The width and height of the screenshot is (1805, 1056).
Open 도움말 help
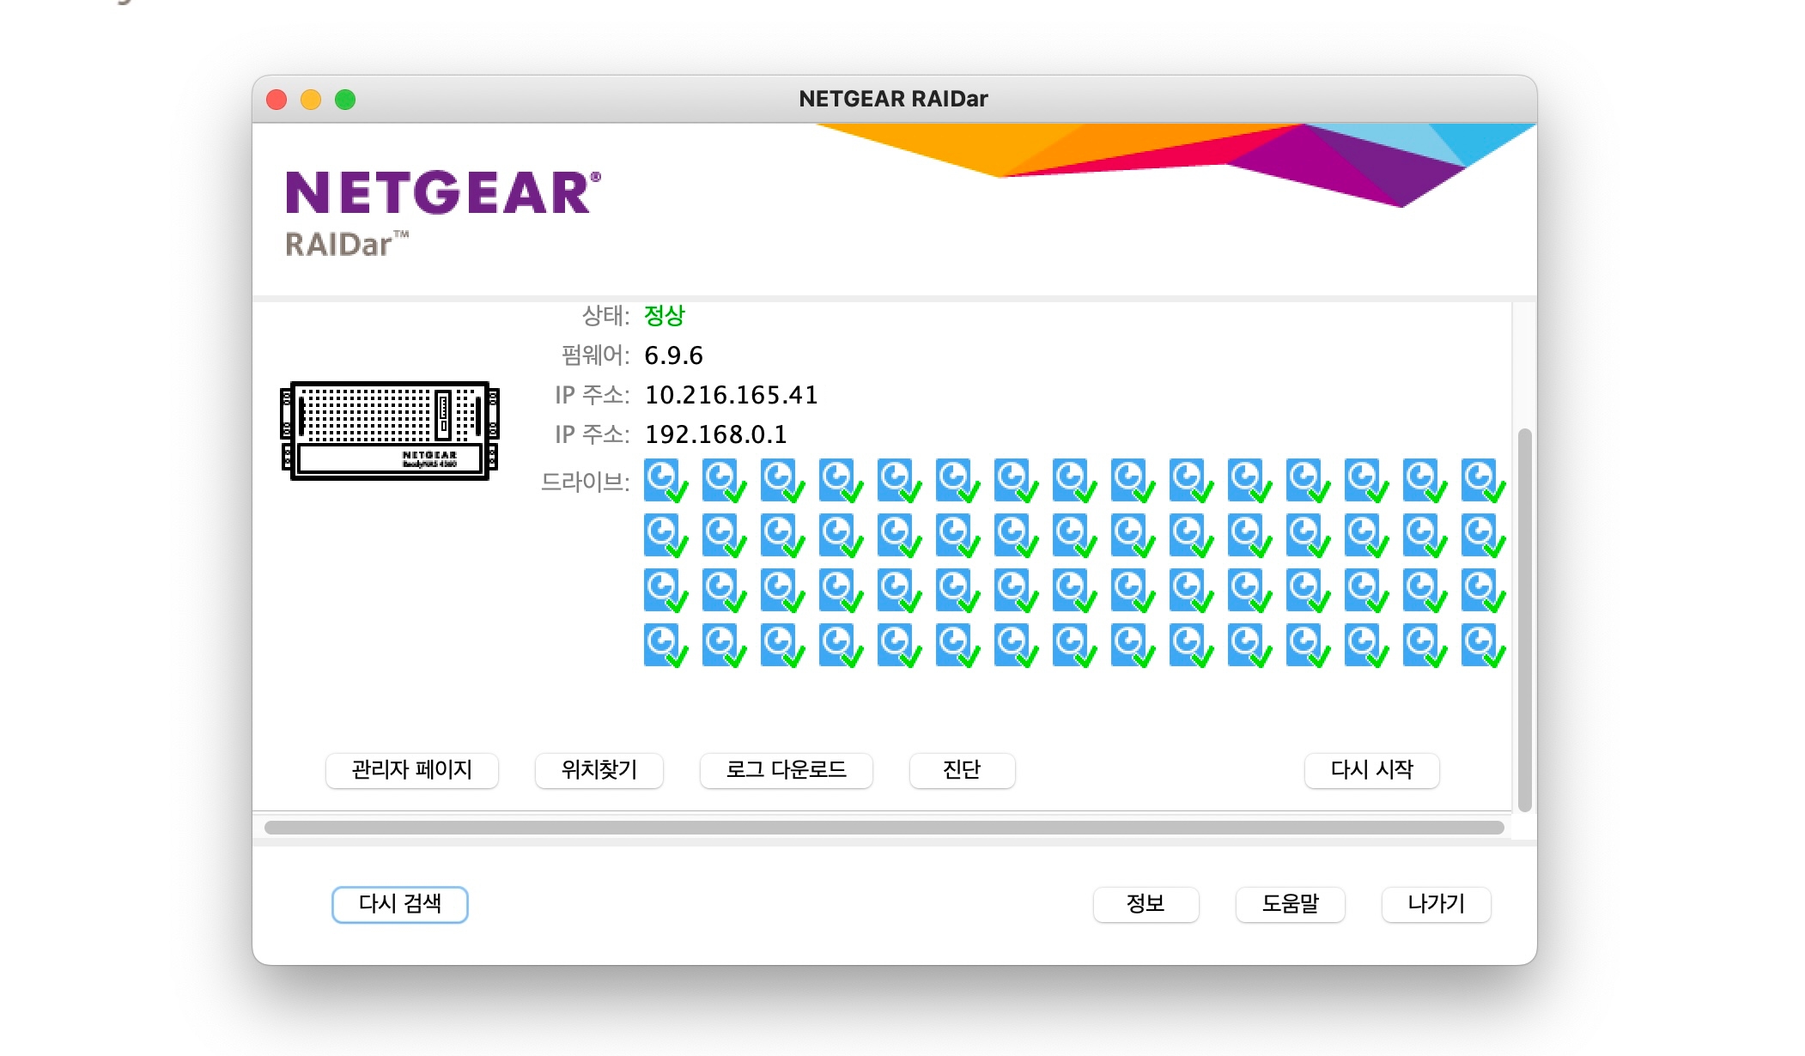1291,904
